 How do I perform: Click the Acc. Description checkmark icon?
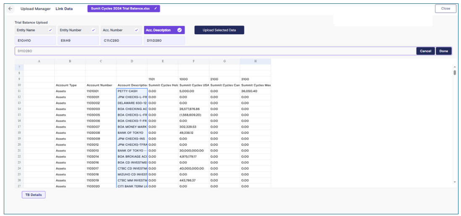tap(179, 30)
